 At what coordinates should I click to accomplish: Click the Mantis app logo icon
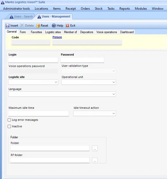tap(3, 2)
